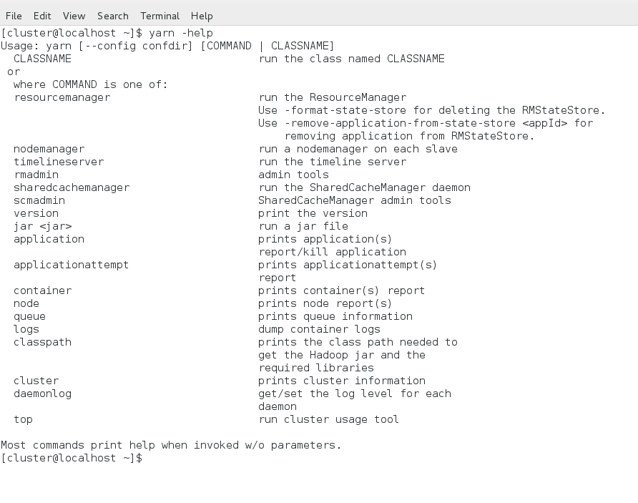Click the 'timelineserver' command name
The height and width of the screenshot is (503, 638).
[x=59, y=162]
